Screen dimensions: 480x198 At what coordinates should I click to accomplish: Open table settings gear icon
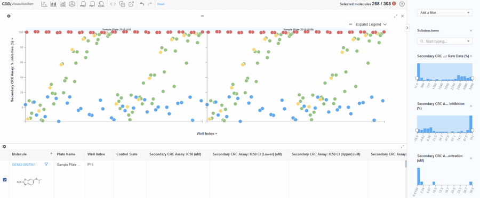coord(4,147)
